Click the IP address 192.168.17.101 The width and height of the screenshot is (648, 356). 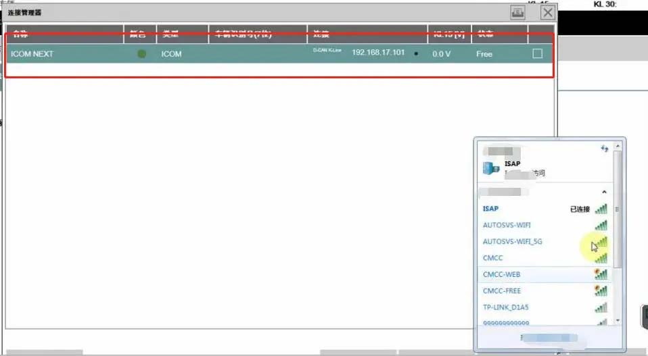378,53
